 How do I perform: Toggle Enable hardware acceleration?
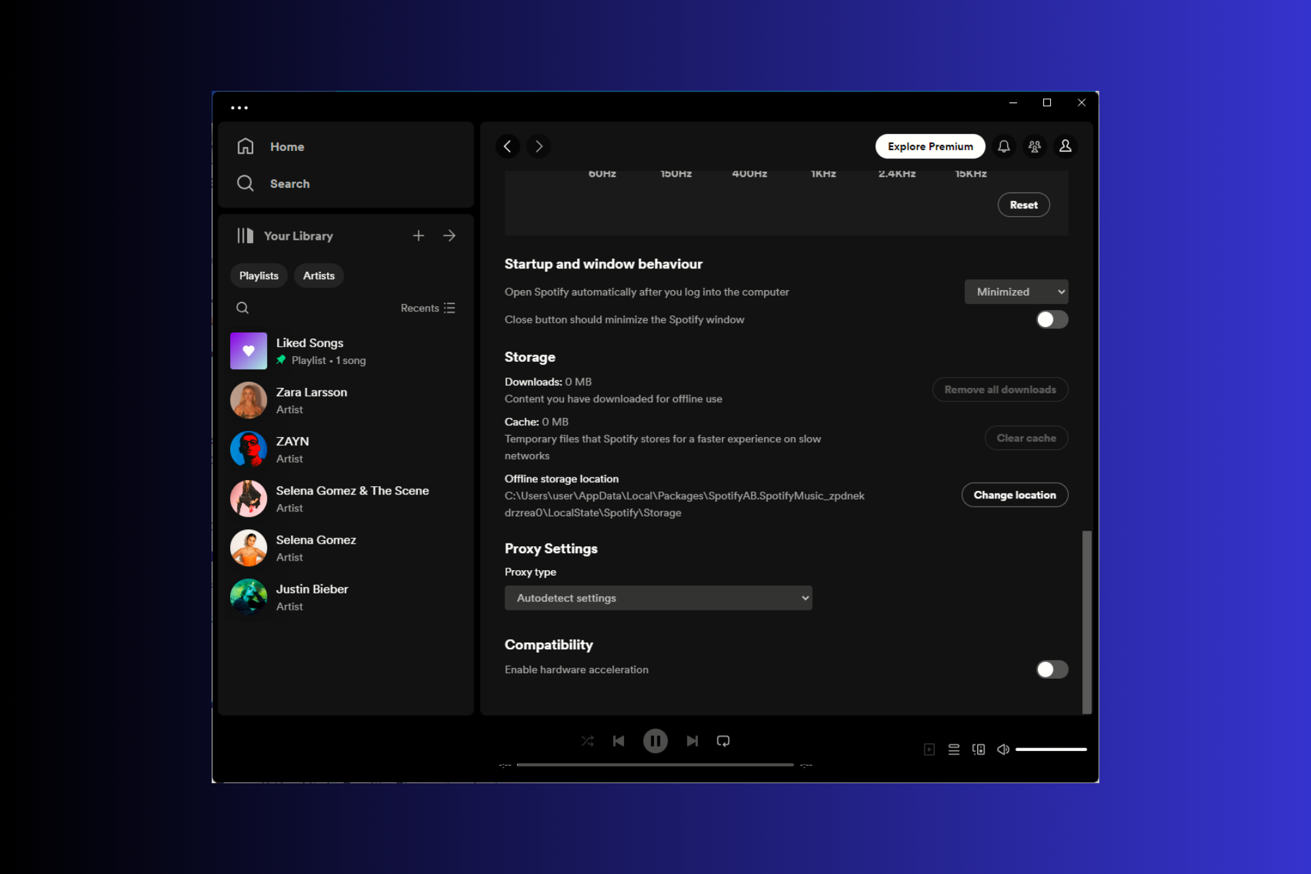[x=1052, y=670]
